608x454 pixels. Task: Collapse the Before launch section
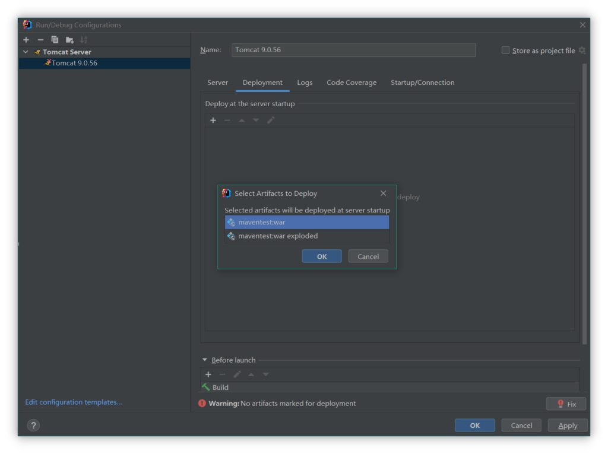coord(205,360)
